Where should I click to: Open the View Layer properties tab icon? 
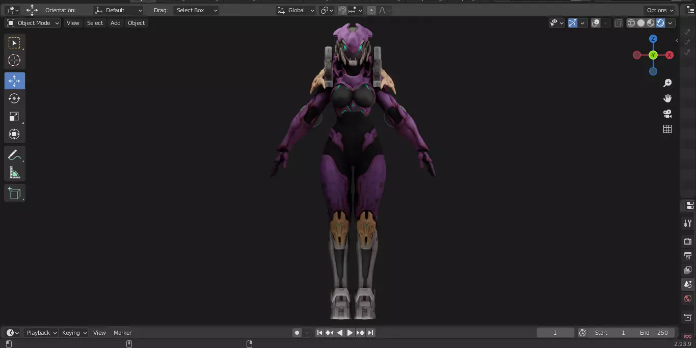pos(688,270)
